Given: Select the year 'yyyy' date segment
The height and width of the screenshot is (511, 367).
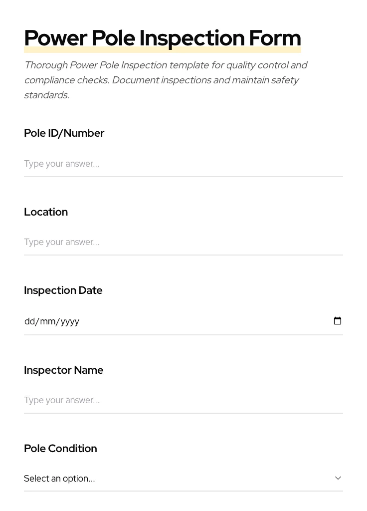Looking at the screenshot, I should click(70, 321).
